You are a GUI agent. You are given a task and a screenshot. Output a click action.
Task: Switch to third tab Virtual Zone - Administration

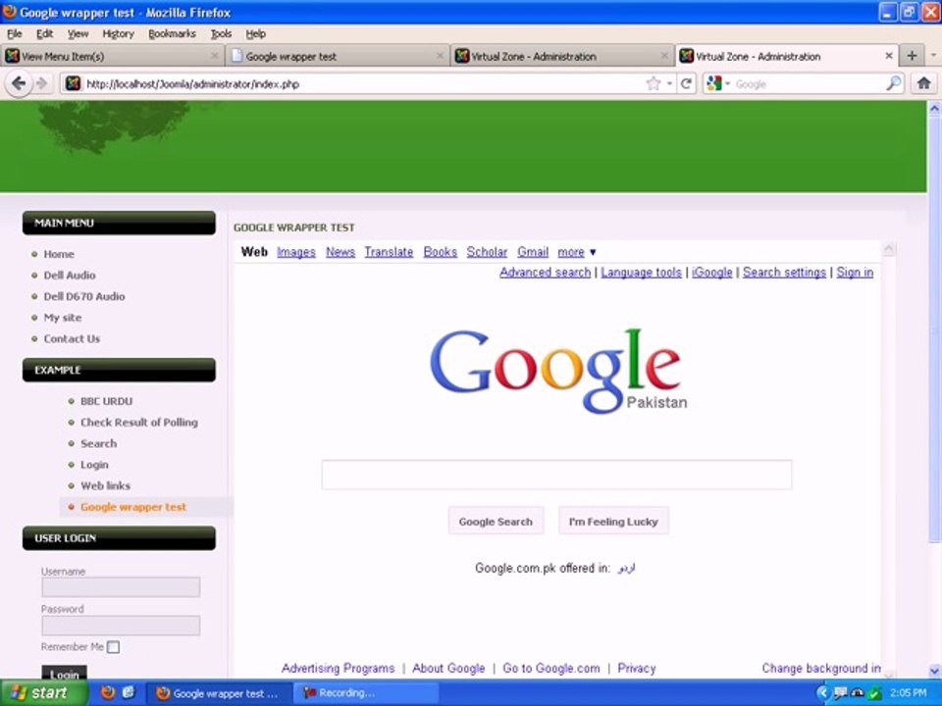tap(562, 56)
